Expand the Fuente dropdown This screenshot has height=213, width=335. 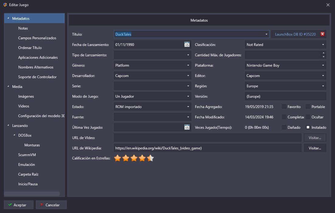[x=188, y=117]
